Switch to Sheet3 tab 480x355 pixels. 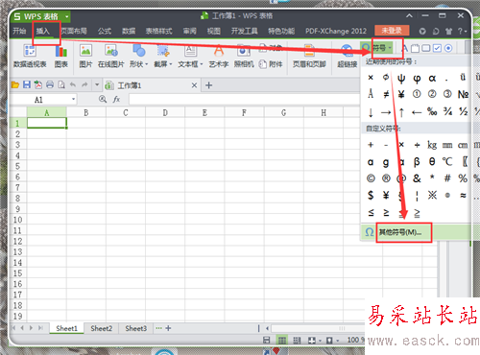click(x=136, y=328)
